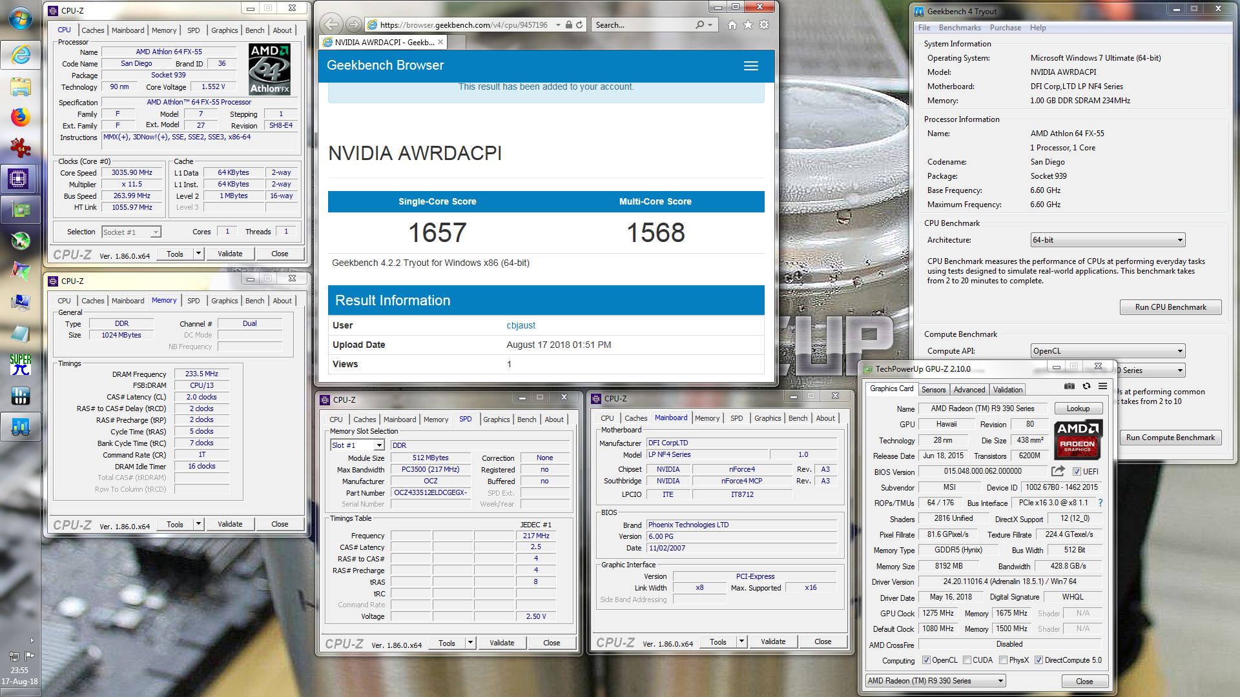Viewport: 1240px width, 697px height.
Task: Click Validate in CPU-Z Memory window
Action: pyautogui.click(x=230, y=524)
